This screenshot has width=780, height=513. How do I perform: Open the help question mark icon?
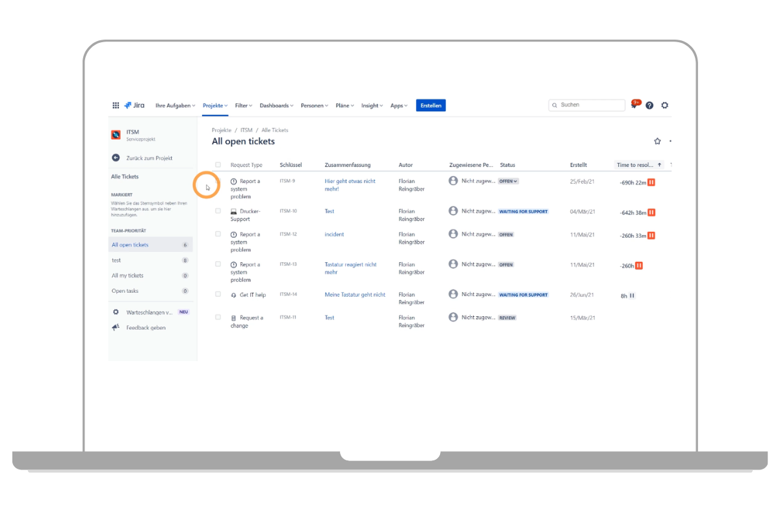[649, 105]
